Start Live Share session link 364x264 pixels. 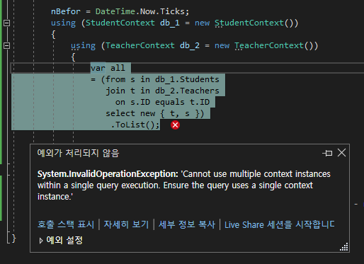coord(279,224)
